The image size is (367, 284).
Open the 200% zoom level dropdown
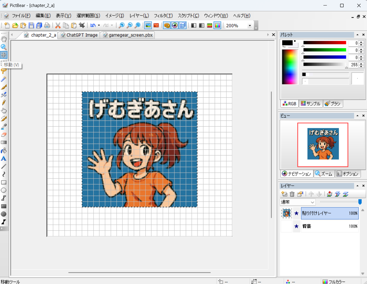(250, 26)
